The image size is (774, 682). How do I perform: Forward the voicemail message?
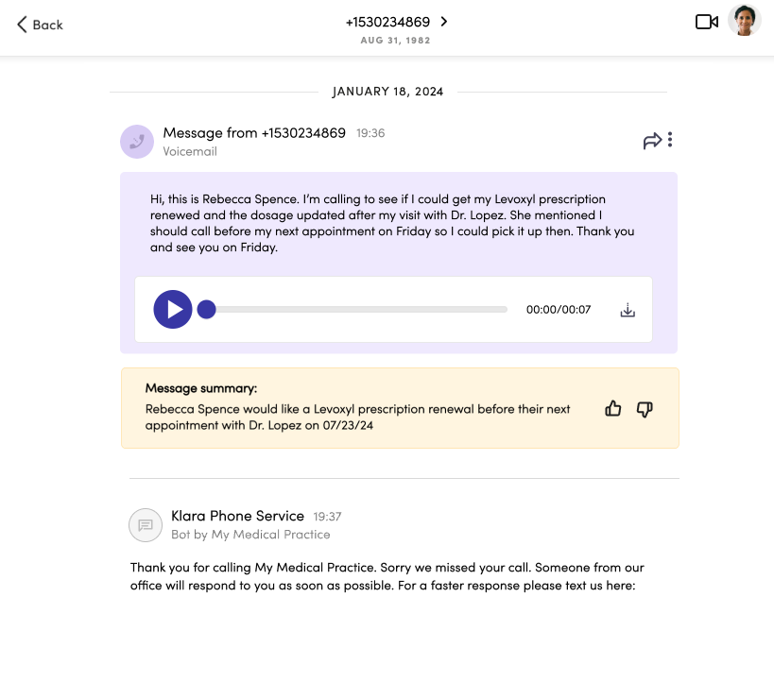[x=652, y=141]
